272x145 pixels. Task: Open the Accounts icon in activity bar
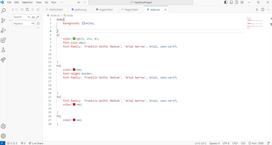pyautogui.click(x=3, y=126)
